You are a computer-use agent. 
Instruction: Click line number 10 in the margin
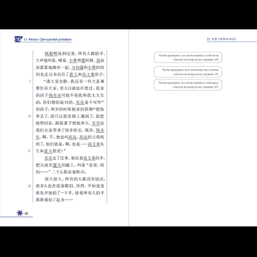[29, 116]
